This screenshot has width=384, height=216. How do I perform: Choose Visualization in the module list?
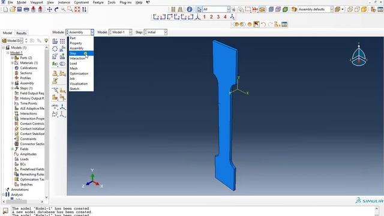coord(81,84)
